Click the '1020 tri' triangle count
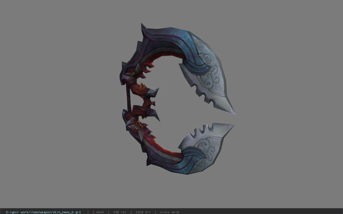The height and width of the screenshot is (214, 343). [x=143, y=212]
